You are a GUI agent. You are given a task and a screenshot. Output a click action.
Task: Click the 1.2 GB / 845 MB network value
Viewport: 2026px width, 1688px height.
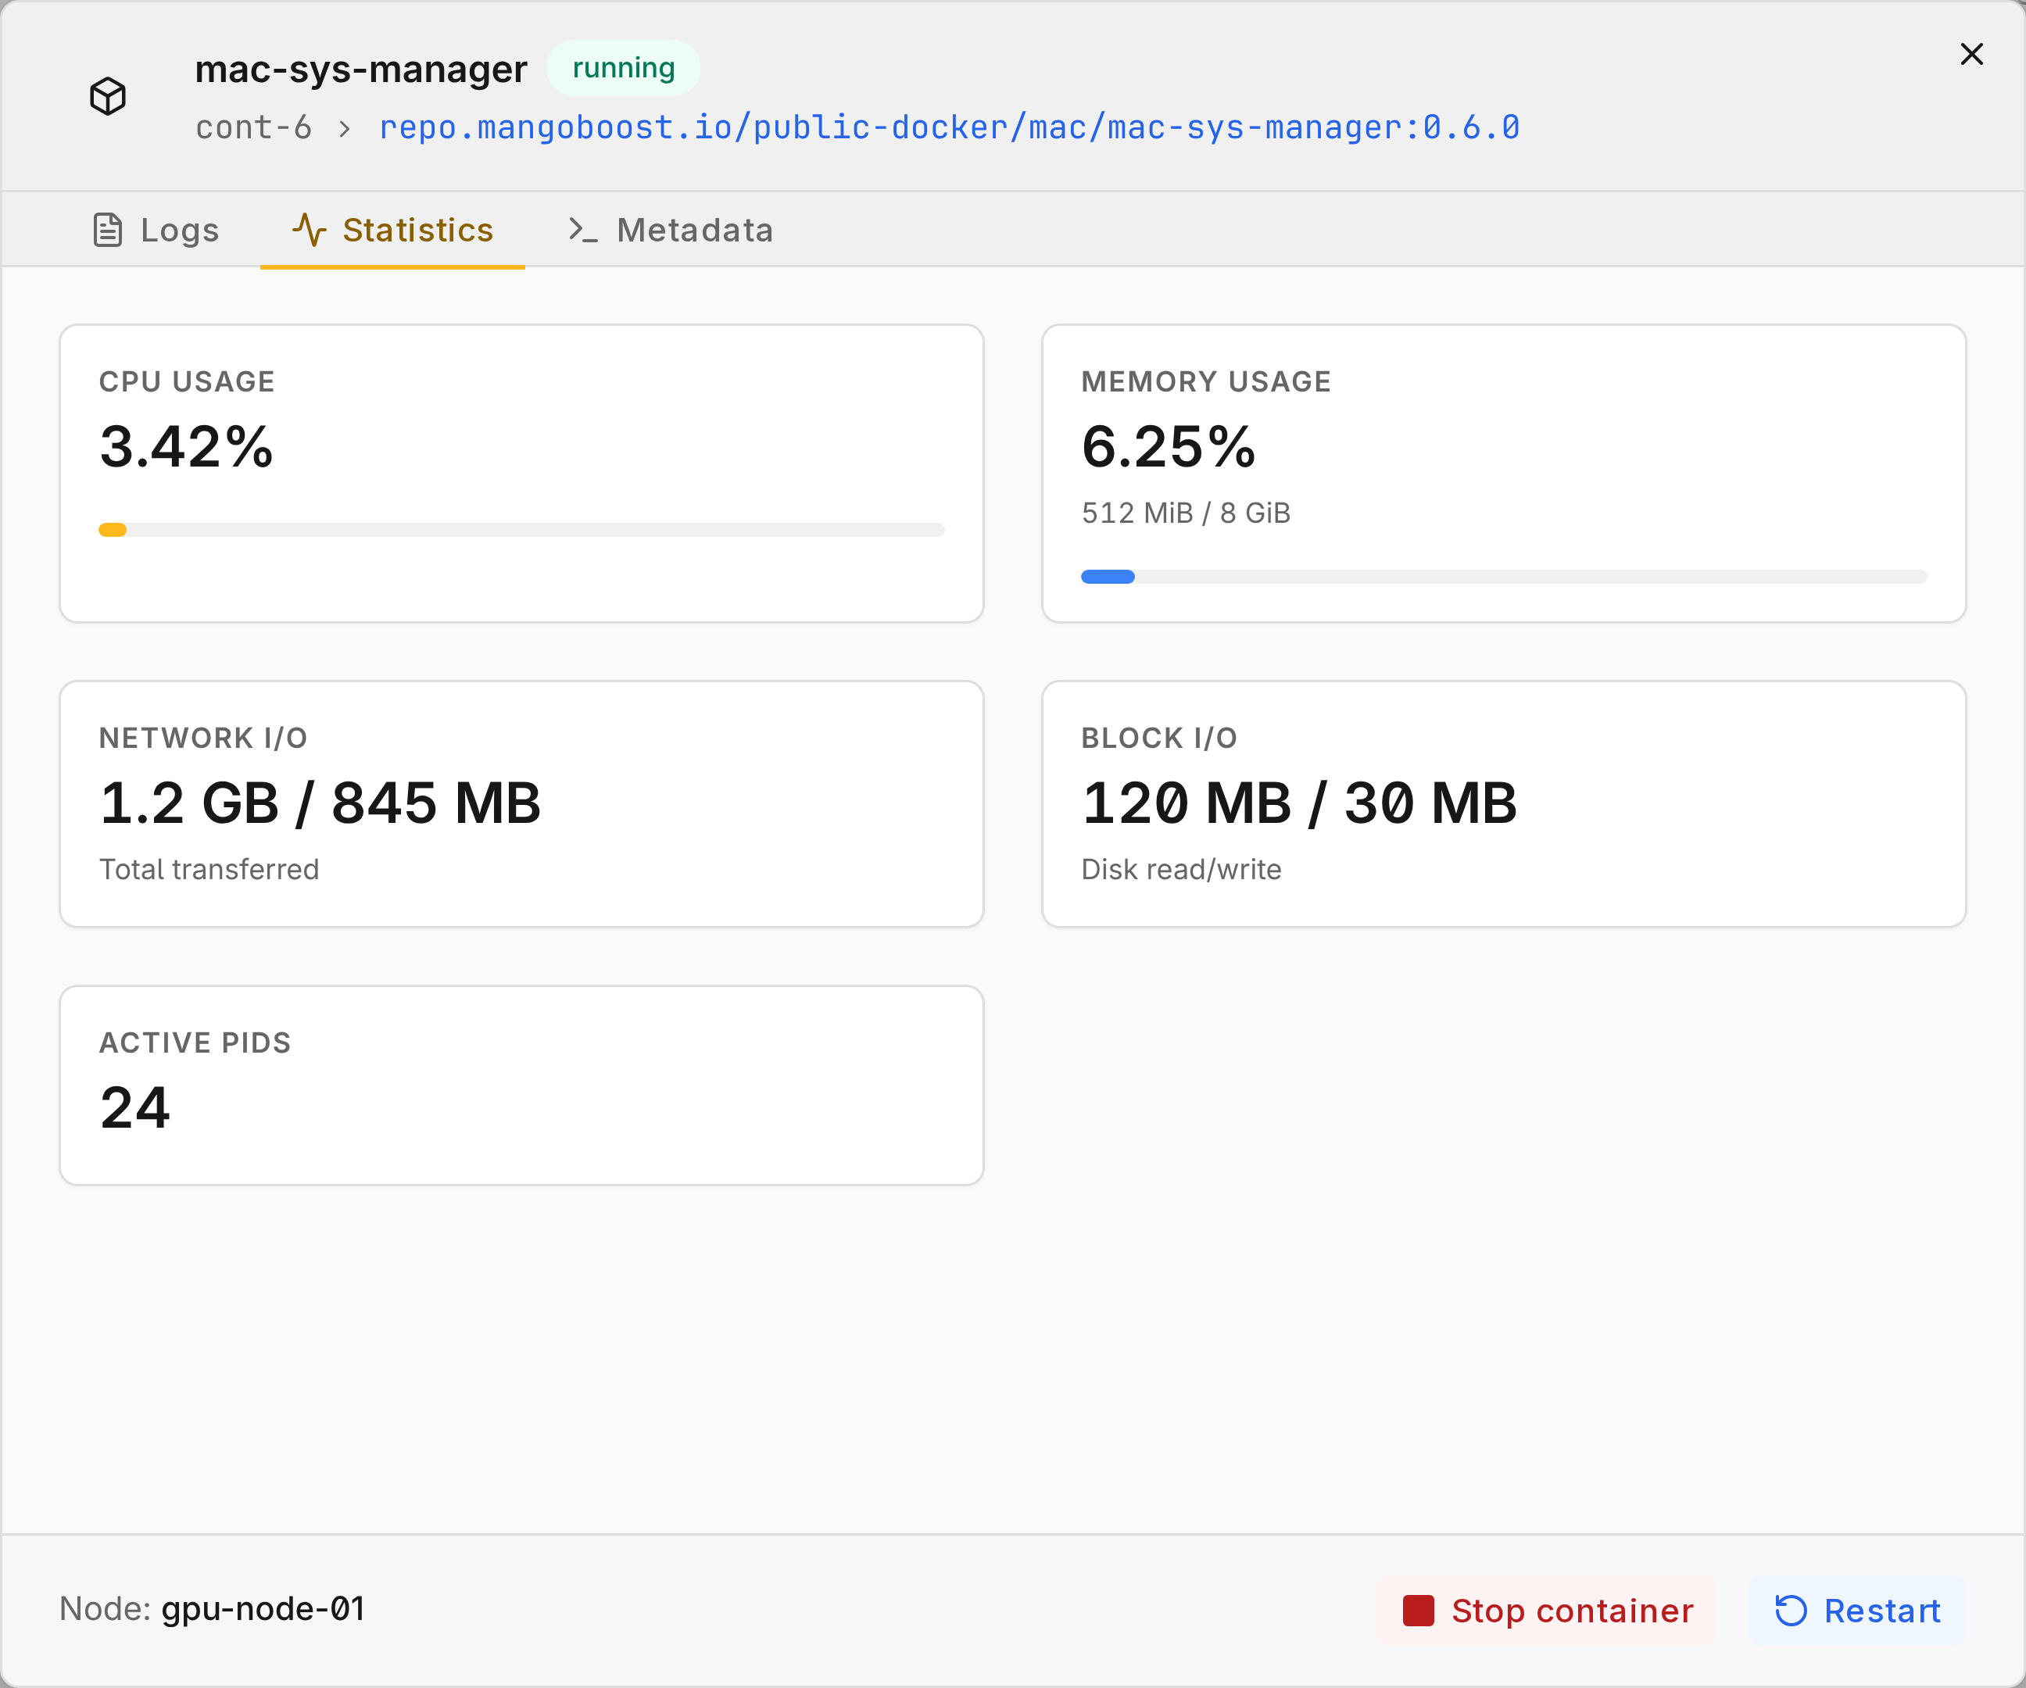320,803
